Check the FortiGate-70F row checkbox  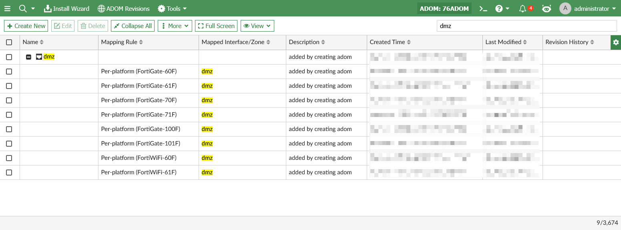9,100
